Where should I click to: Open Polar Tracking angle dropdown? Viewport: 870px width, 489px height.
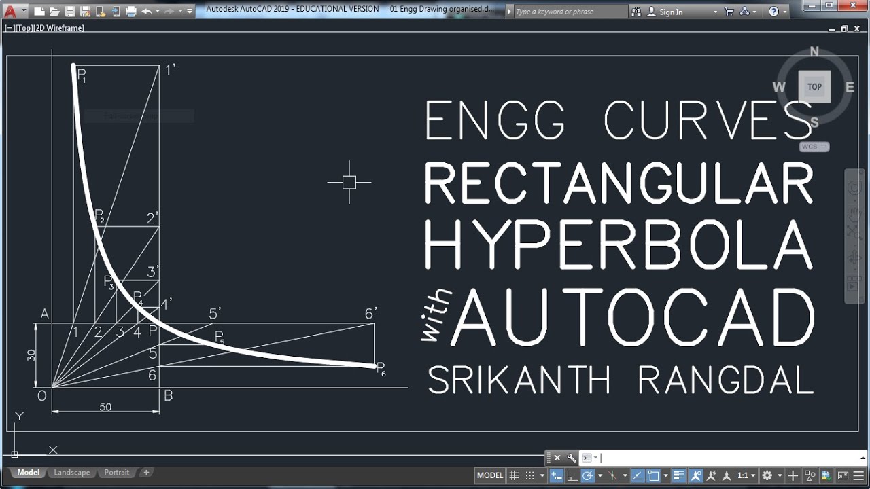click(600, 475)
